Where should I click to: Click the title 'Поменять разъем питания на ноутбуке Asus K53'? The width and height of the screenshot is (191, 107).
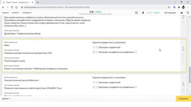pos(28,53)
